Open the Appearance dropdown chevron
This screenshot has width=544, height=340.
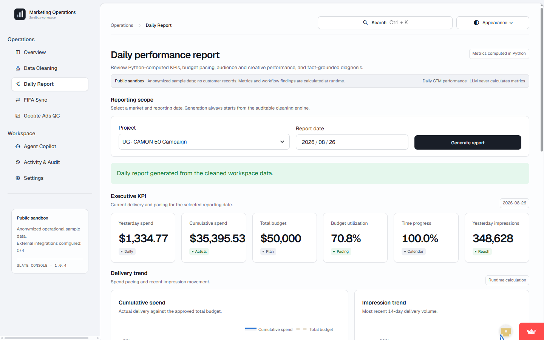coord(511,23)
